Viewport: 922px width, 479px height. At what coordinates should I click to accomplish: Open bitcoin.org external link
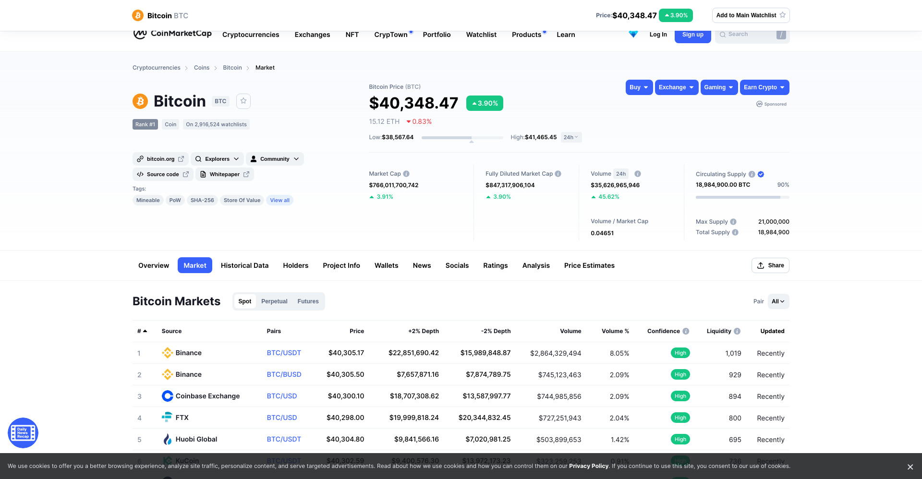tap(160, 159)
